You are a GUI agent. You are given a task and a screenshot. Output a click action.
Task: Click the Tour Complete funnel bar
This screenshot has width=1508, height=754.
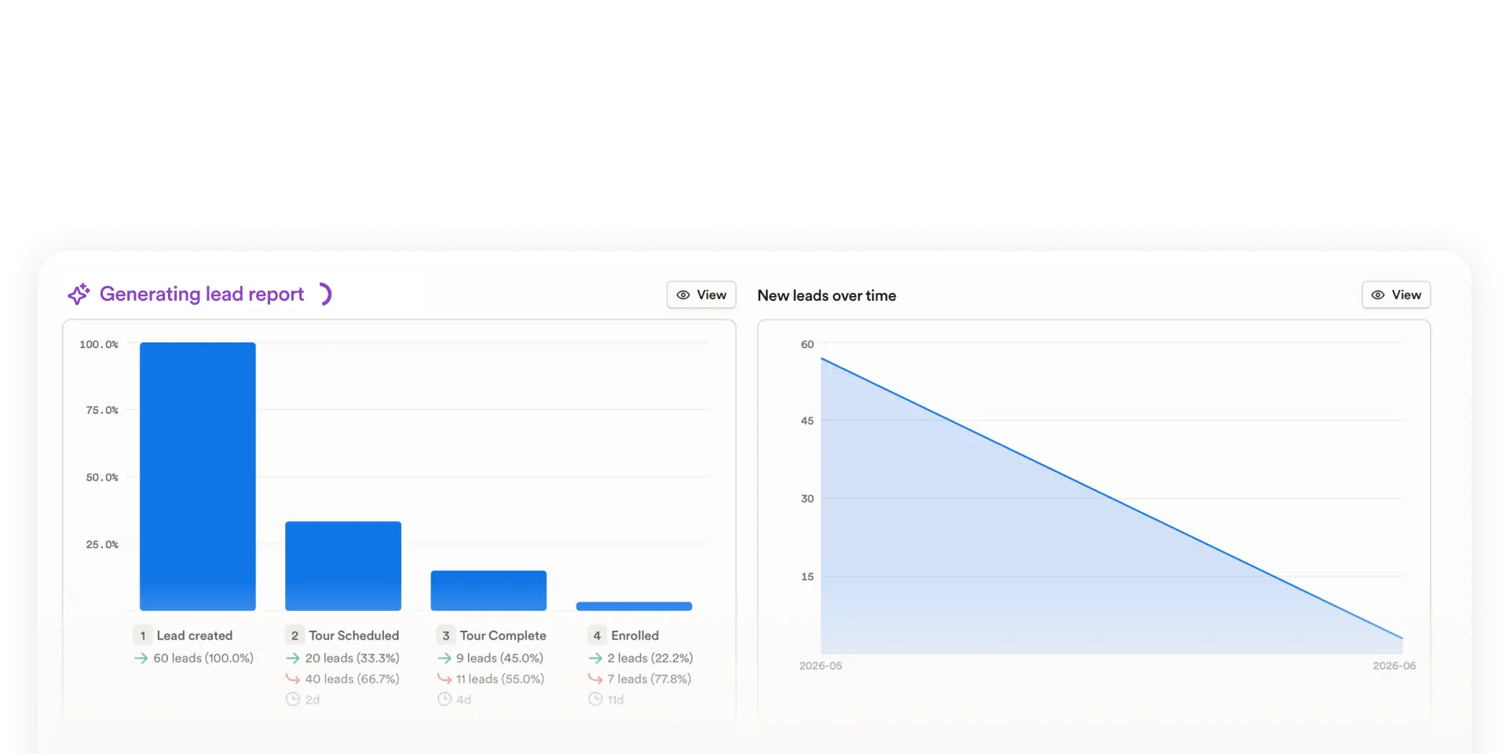pyautogui.click(x=489, y=591)
